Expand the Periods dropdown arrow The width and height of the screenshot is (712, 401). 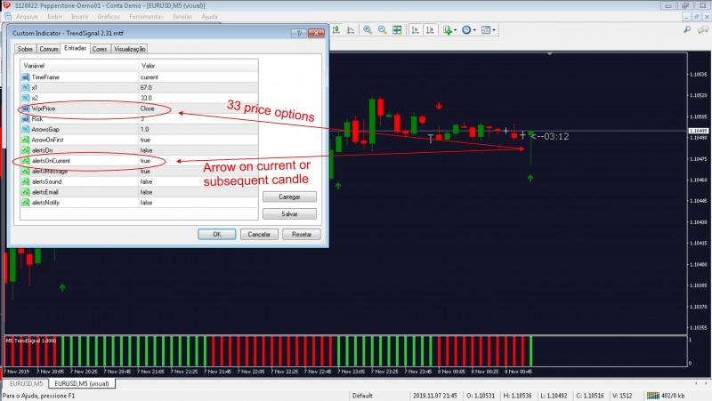[474, 30]
